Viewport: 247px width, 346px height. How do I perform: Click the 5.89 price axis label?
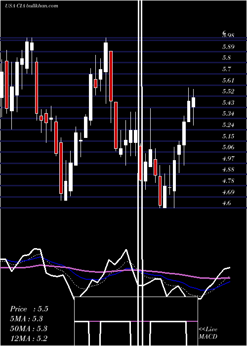point(228,47)
